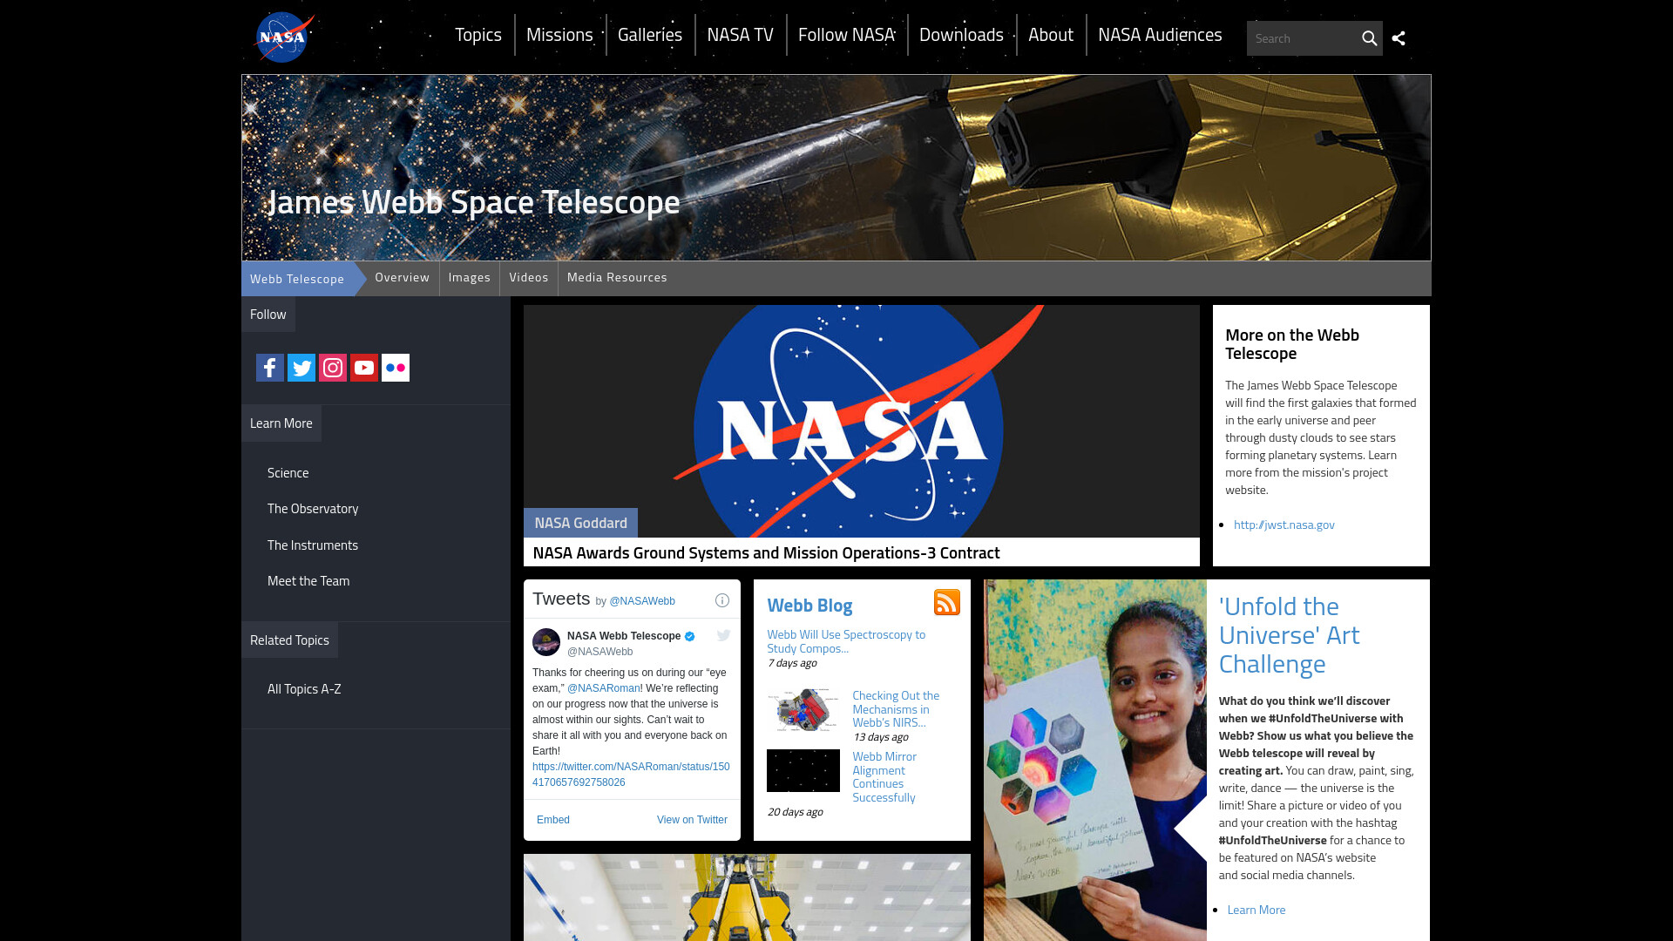Click the NASA logo in header

tap(283, 37)
